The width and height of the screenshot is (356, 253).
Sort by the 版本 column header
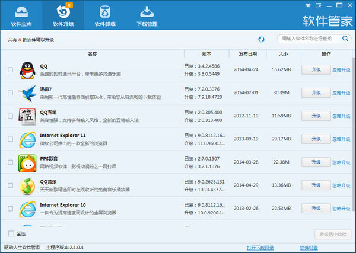(206, 54)
